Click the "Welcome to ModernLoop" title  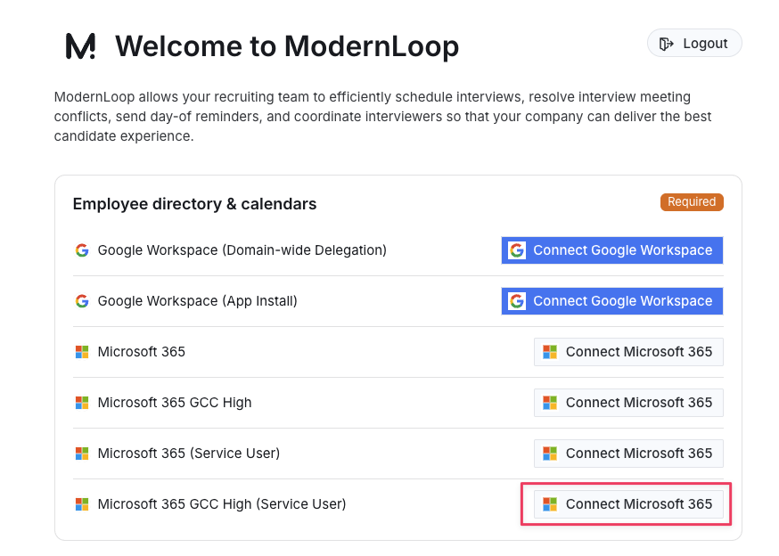287,46
